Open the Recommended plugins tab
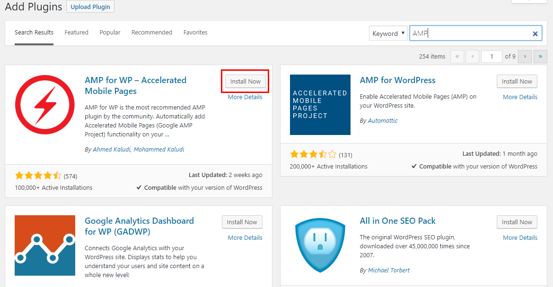The height and width of the screenshot is (287, 553). (152, 33)
